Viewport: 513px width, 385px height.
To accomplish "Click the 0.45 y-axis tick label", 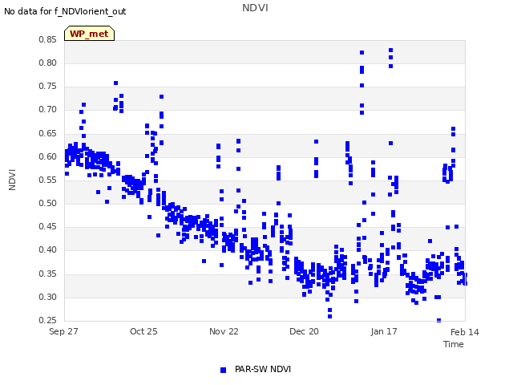I will [x=47, y=226].
